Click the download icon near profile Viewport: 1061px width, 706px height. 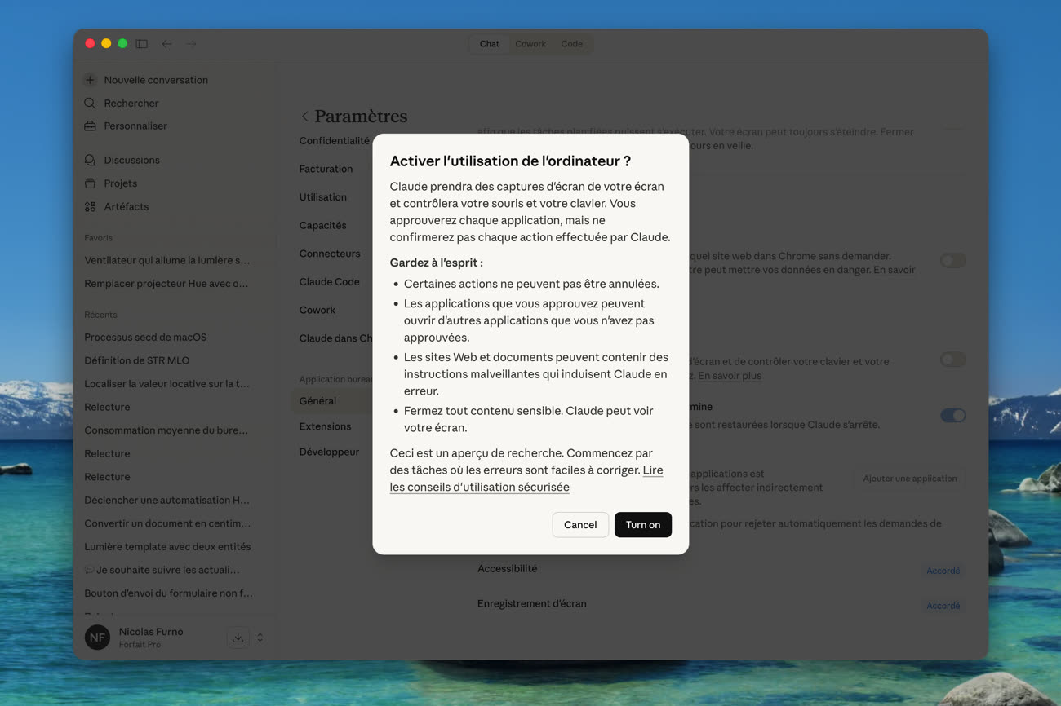(238, 638)
